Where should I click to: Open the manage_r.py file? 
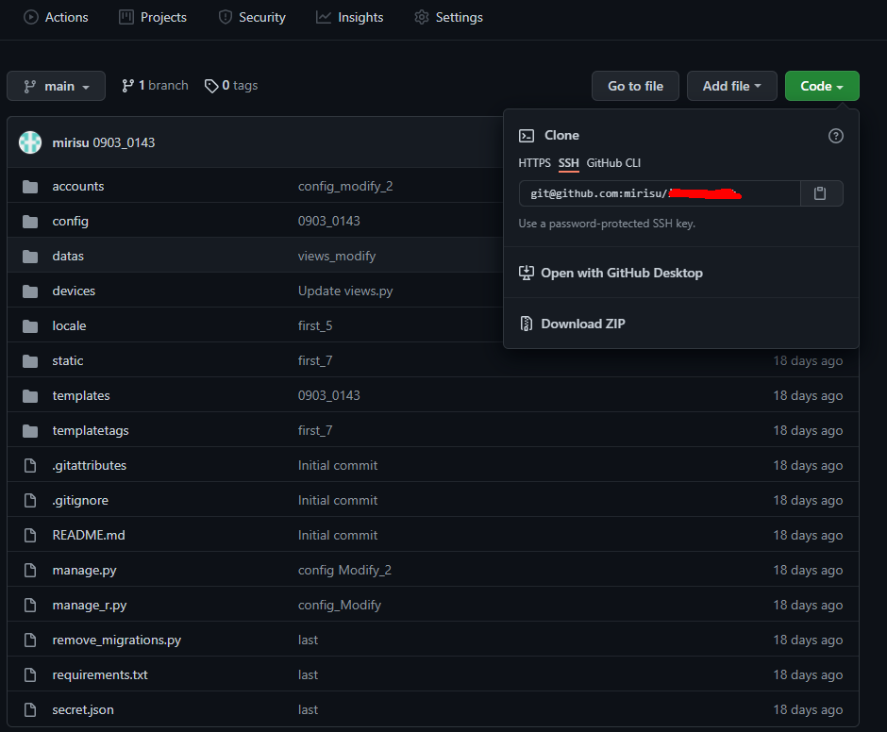click(x=90, y=606)
